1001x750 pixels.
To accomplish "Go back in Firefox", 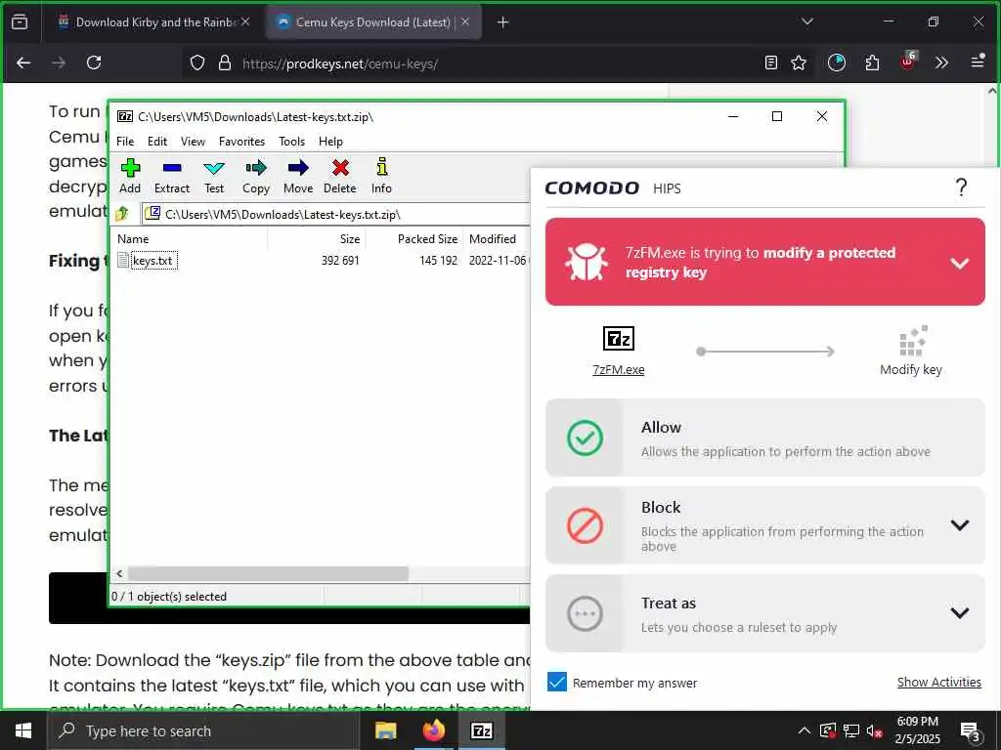I will coord(23,62).
